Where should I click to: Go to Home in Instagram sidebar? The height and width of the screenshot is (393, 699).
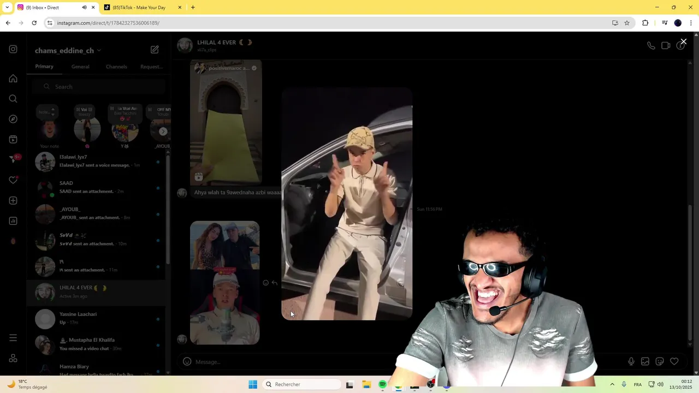13,79
